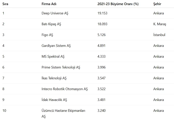Click on Figo AŞ in the table
The width and height of the screenshot is (174, 119).
click(x=47, y=35)
